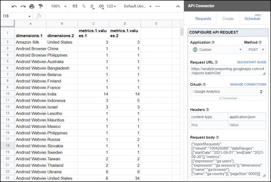
Task: Click the Print icon
Action: (32, 6)
